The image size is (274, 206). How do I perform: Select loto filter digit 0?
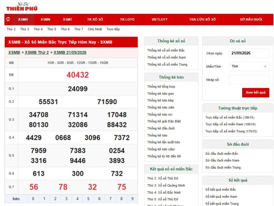(33, 199)
